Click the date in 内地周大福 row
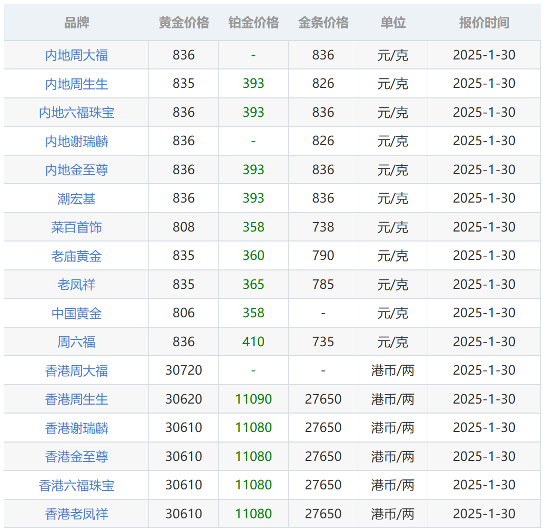 point(484,55)
